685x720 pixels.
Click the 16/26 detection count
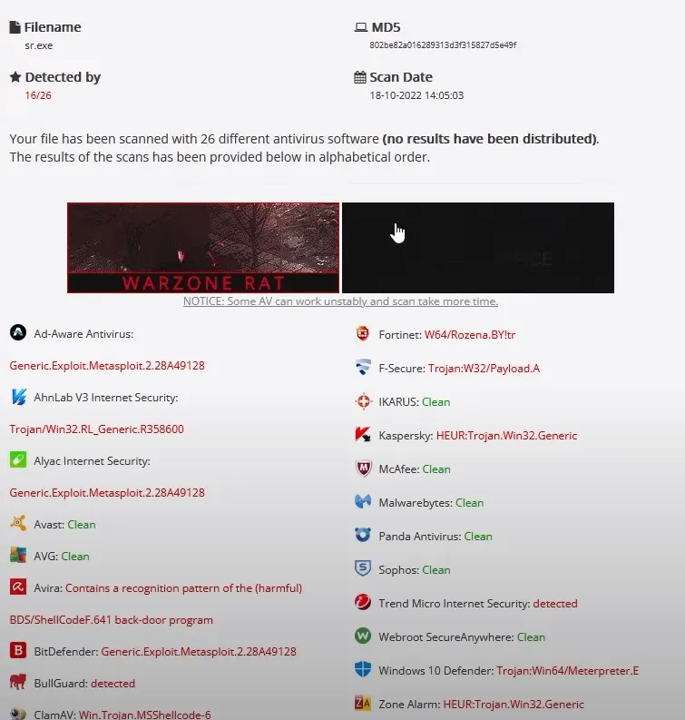[x=38, y=95]
